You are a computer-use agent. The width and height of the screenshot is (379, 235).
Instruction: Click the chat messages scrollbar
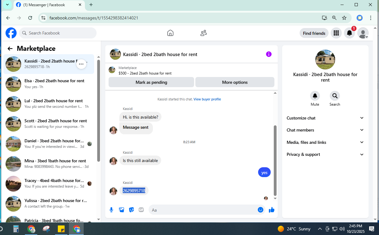[x=275, y=160]
